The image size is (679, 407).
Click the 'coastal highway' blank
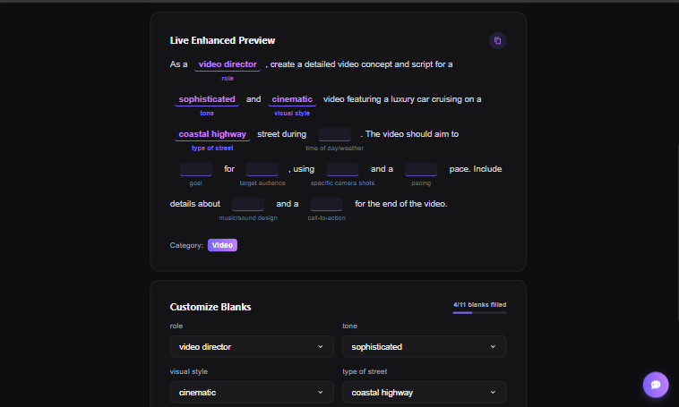pos(212,134)
